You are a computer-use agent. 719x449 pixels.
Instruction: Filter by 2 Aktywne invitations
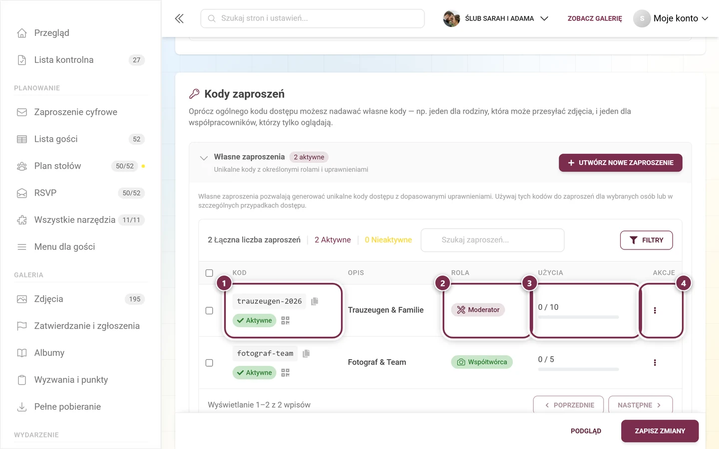pyautogui.click(x=333, y=240)
